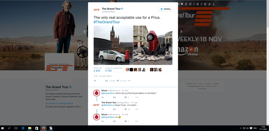Open The Grand Tour name in tweet header
269x131 pixels.
[111, 9]
